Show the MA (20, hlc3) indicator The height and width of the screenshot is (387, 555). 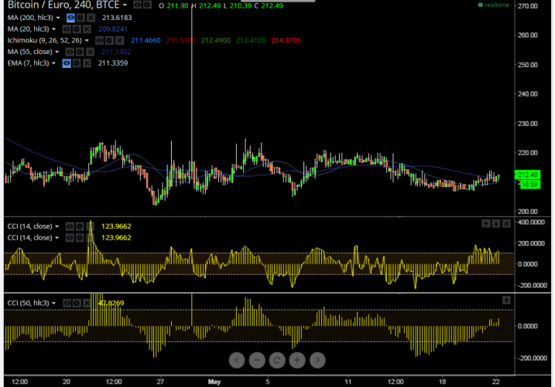tap(67, 29)
